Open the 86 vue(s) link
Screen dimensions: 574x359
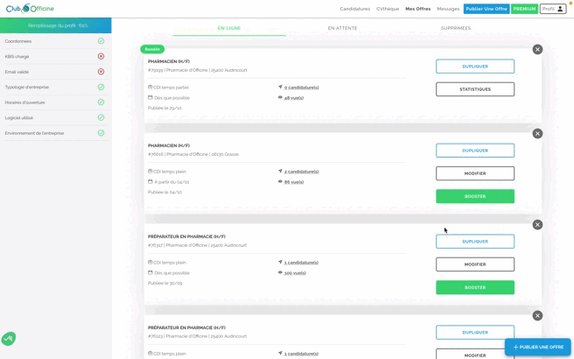pyautogui.click(x=294, y=182)
